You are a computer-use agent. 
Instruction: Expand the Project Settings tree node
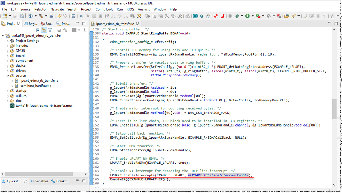8,41
